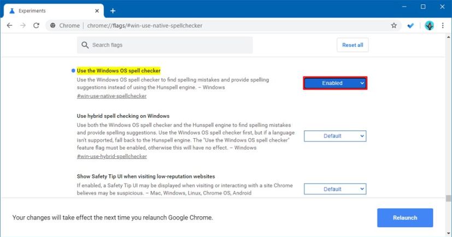Focus the Search flags input field

[x=165, y=45]
